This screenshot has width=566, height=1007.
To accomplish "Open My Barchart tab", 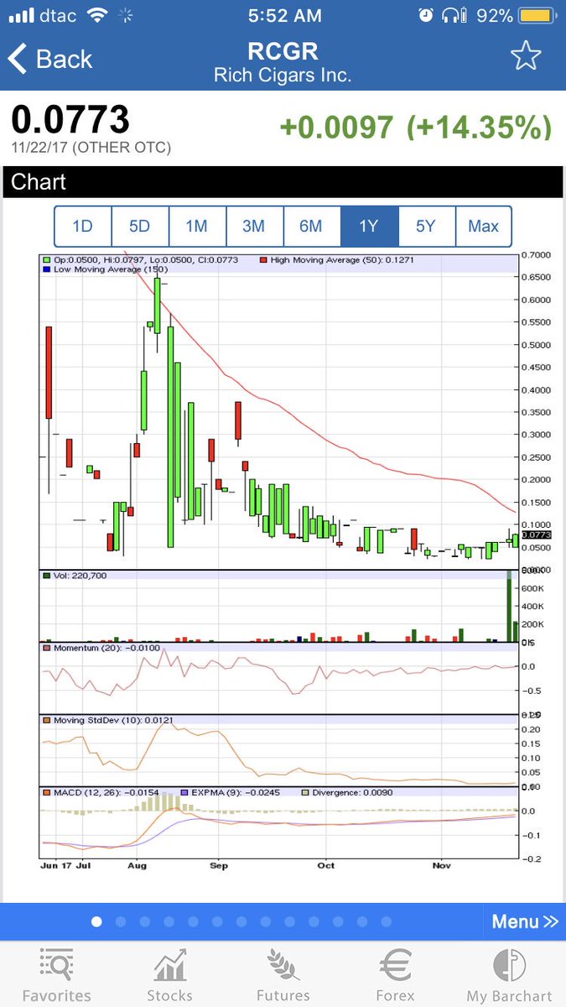I will (x=509, y=973).
